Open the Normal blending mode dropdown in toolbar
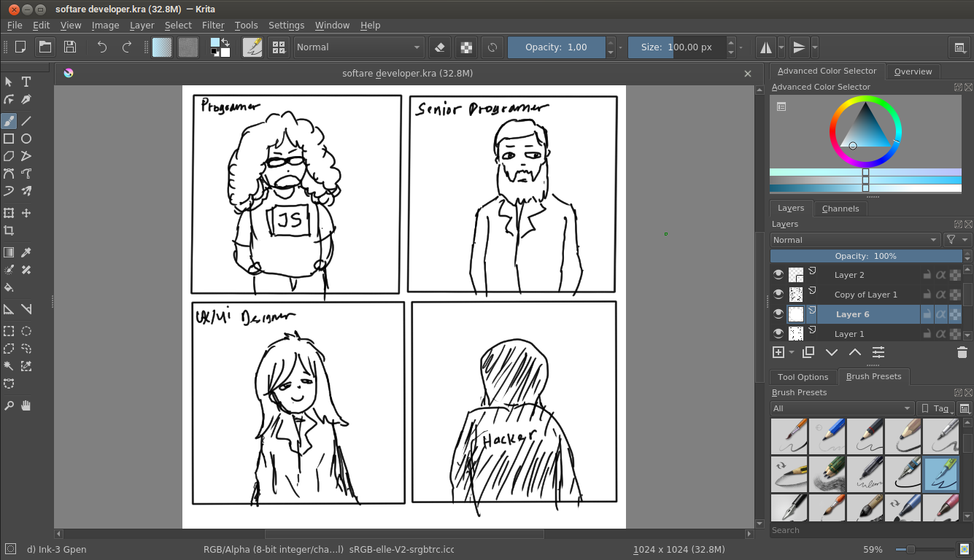974x560 pixels. pyautogui.click(x=359, y=47)
